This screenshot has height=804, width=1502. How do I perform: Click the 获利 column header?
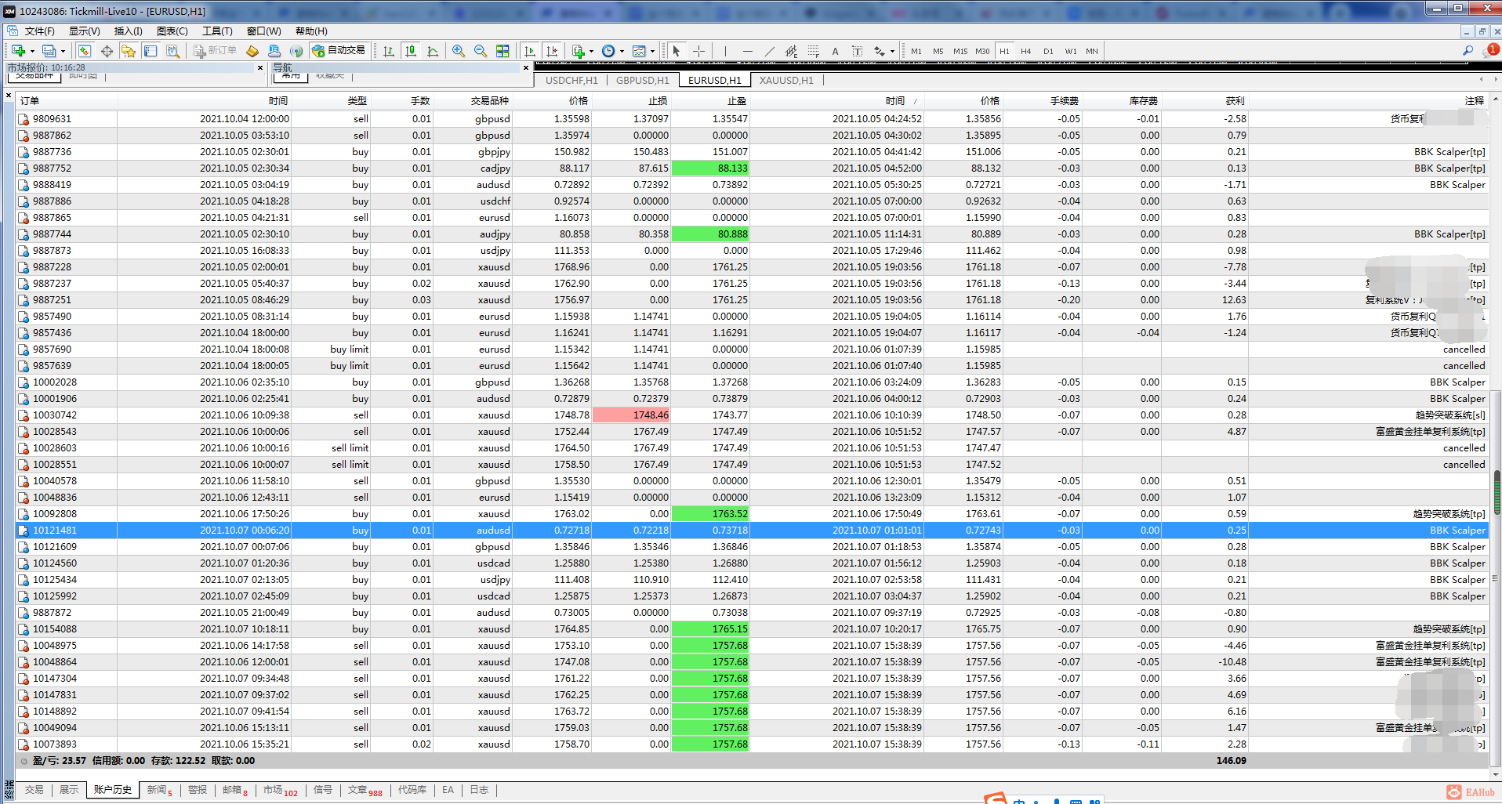coord(1235,101)
